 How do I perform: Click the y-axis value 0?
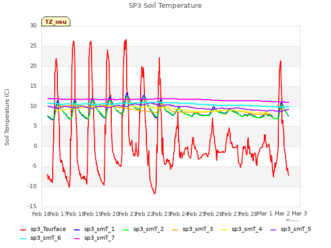pos(35,146)
